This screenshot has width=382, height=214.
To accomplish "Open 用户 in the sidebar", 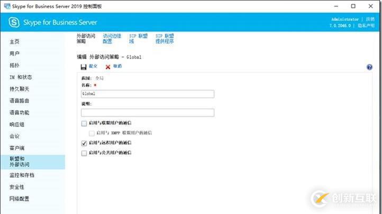I will pos(14,53).
